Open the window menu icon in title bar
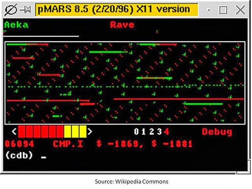Image resolution: width=252 pixels, height=189 pixels. [11, 10]
